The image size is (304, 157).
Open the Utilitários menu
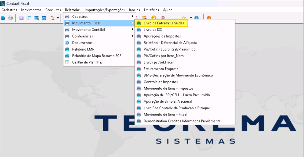pyautogui.click(x=151, y=10)
